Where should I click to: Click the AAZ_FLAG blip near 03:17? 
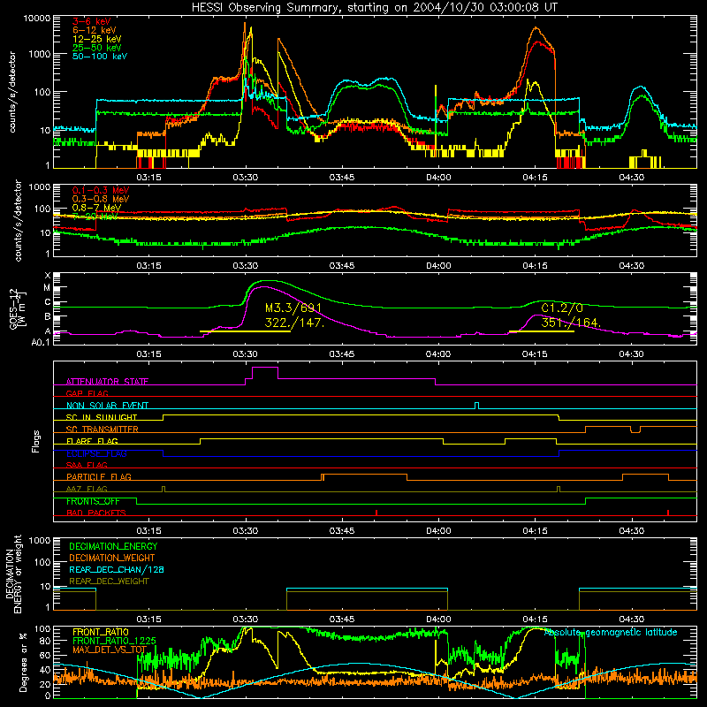tap(163, 489)
